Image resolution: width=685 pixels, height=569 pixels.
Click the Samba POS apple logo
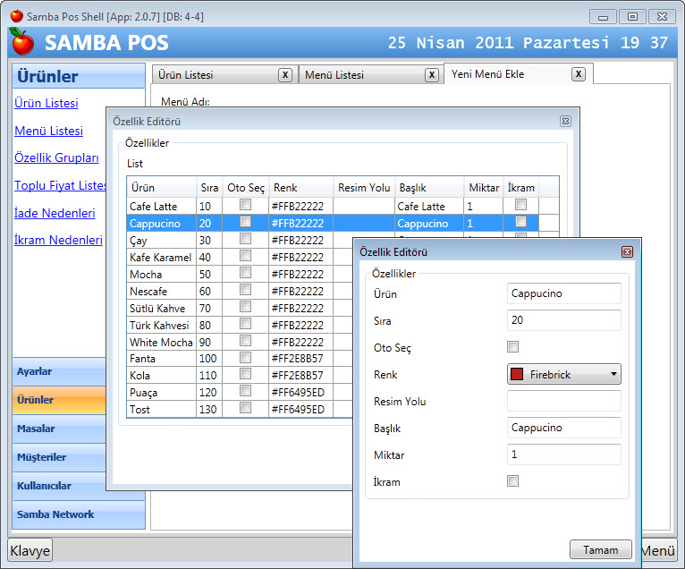[x=22, y=42]
